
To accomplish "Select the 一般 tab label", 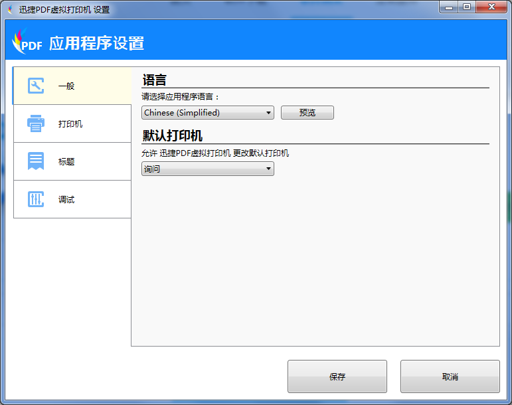I will (66, 86).
